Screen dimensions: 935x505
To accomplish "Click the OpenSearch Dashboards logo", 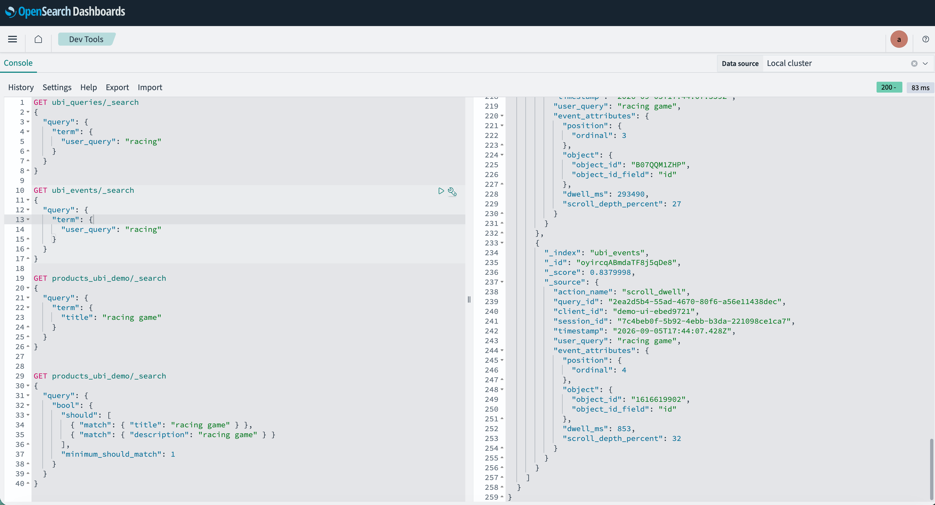I will [x=65, y=12].
